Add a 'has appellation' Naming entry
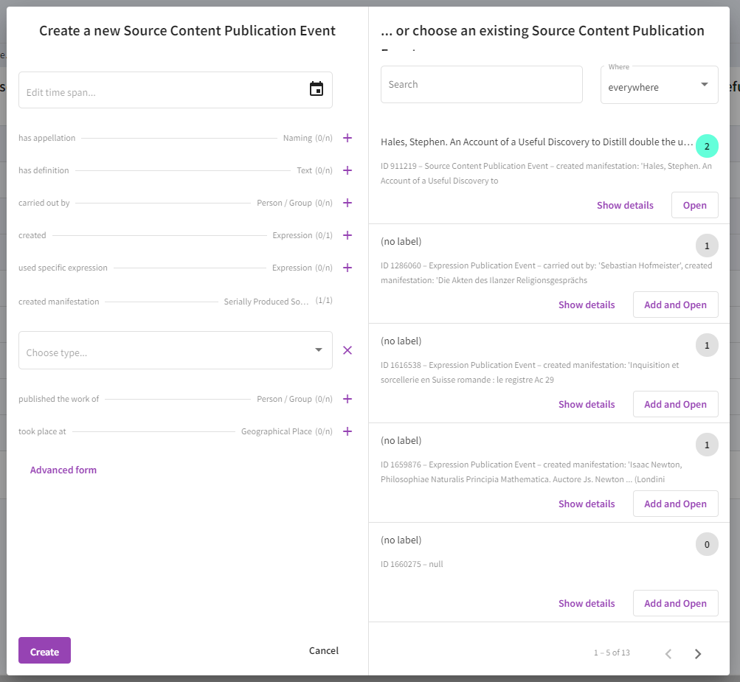740x682 pixels. (x=347, y=138)
